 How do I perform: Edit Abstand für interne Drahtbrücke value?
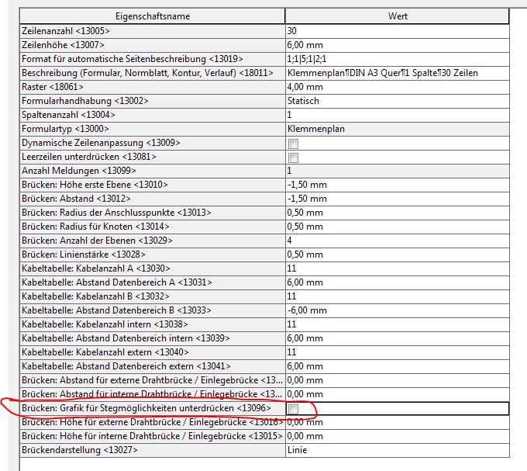coord(398,394)
